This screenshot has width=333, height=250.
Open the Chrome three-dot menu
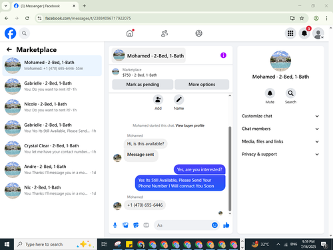pyautogui.click(x=326, y=18)
